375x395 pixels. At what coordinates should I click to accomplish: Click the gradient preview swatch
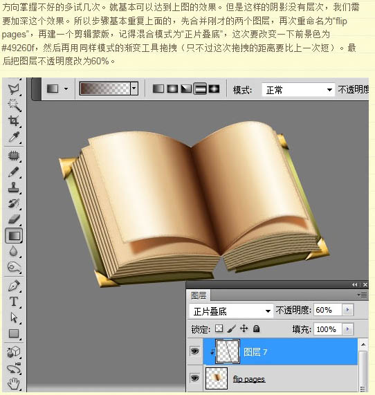point(105,89)
